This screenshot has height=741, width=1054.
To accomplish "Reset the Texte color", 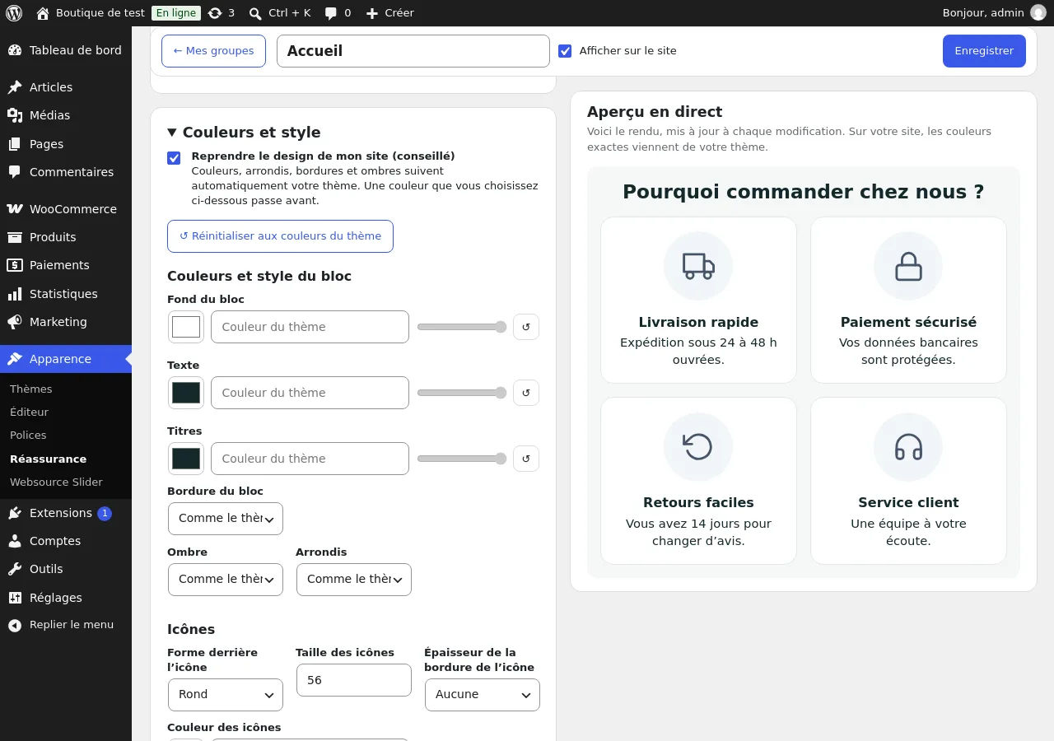I will [x=526, y=393].
